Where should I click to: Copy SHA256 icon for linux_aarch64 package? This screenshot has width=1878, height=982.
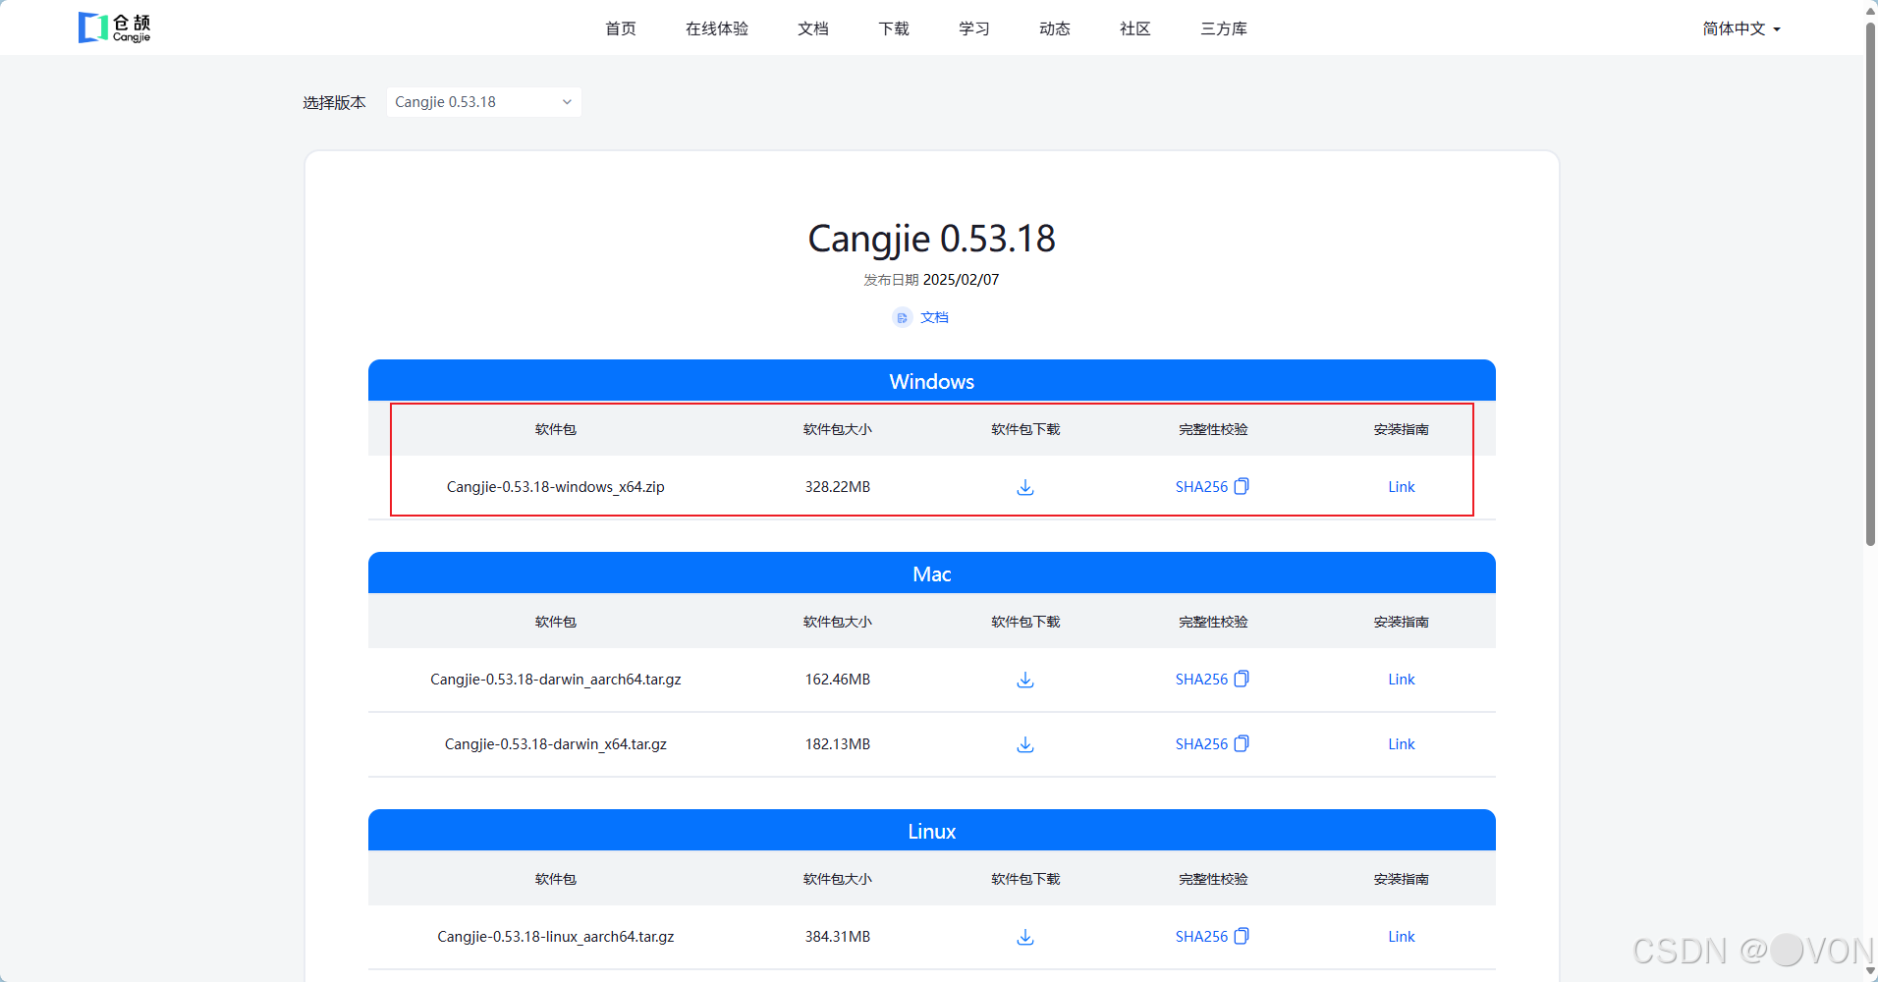point(1242,936)
